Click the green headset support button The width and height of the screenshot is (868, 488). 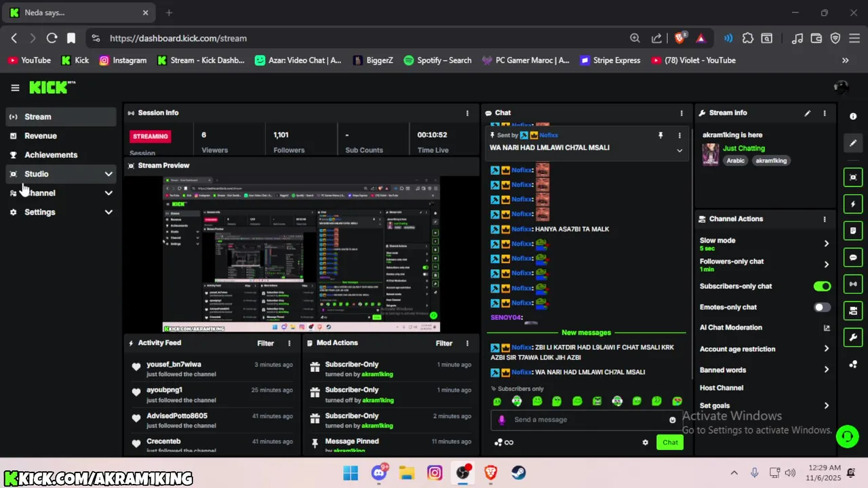(x=847, y=436)
